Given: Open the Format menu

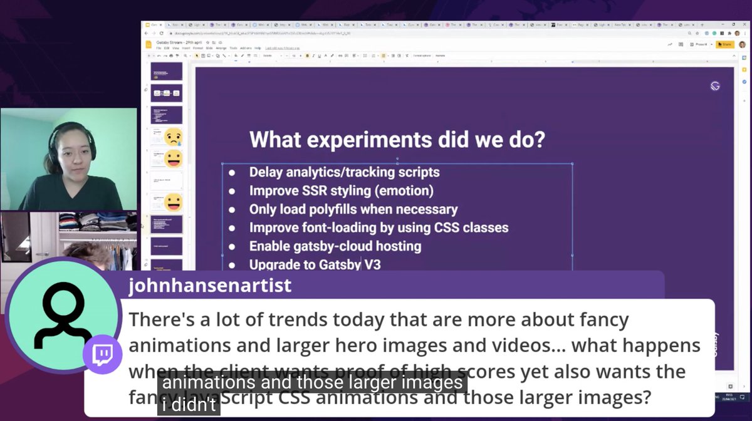Looking at the screenshot, I should click(x=197, y=48).
